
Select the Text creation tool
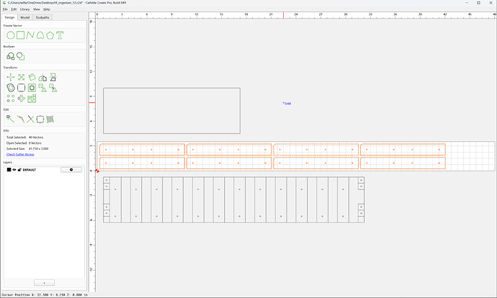[x=60, y=35]
